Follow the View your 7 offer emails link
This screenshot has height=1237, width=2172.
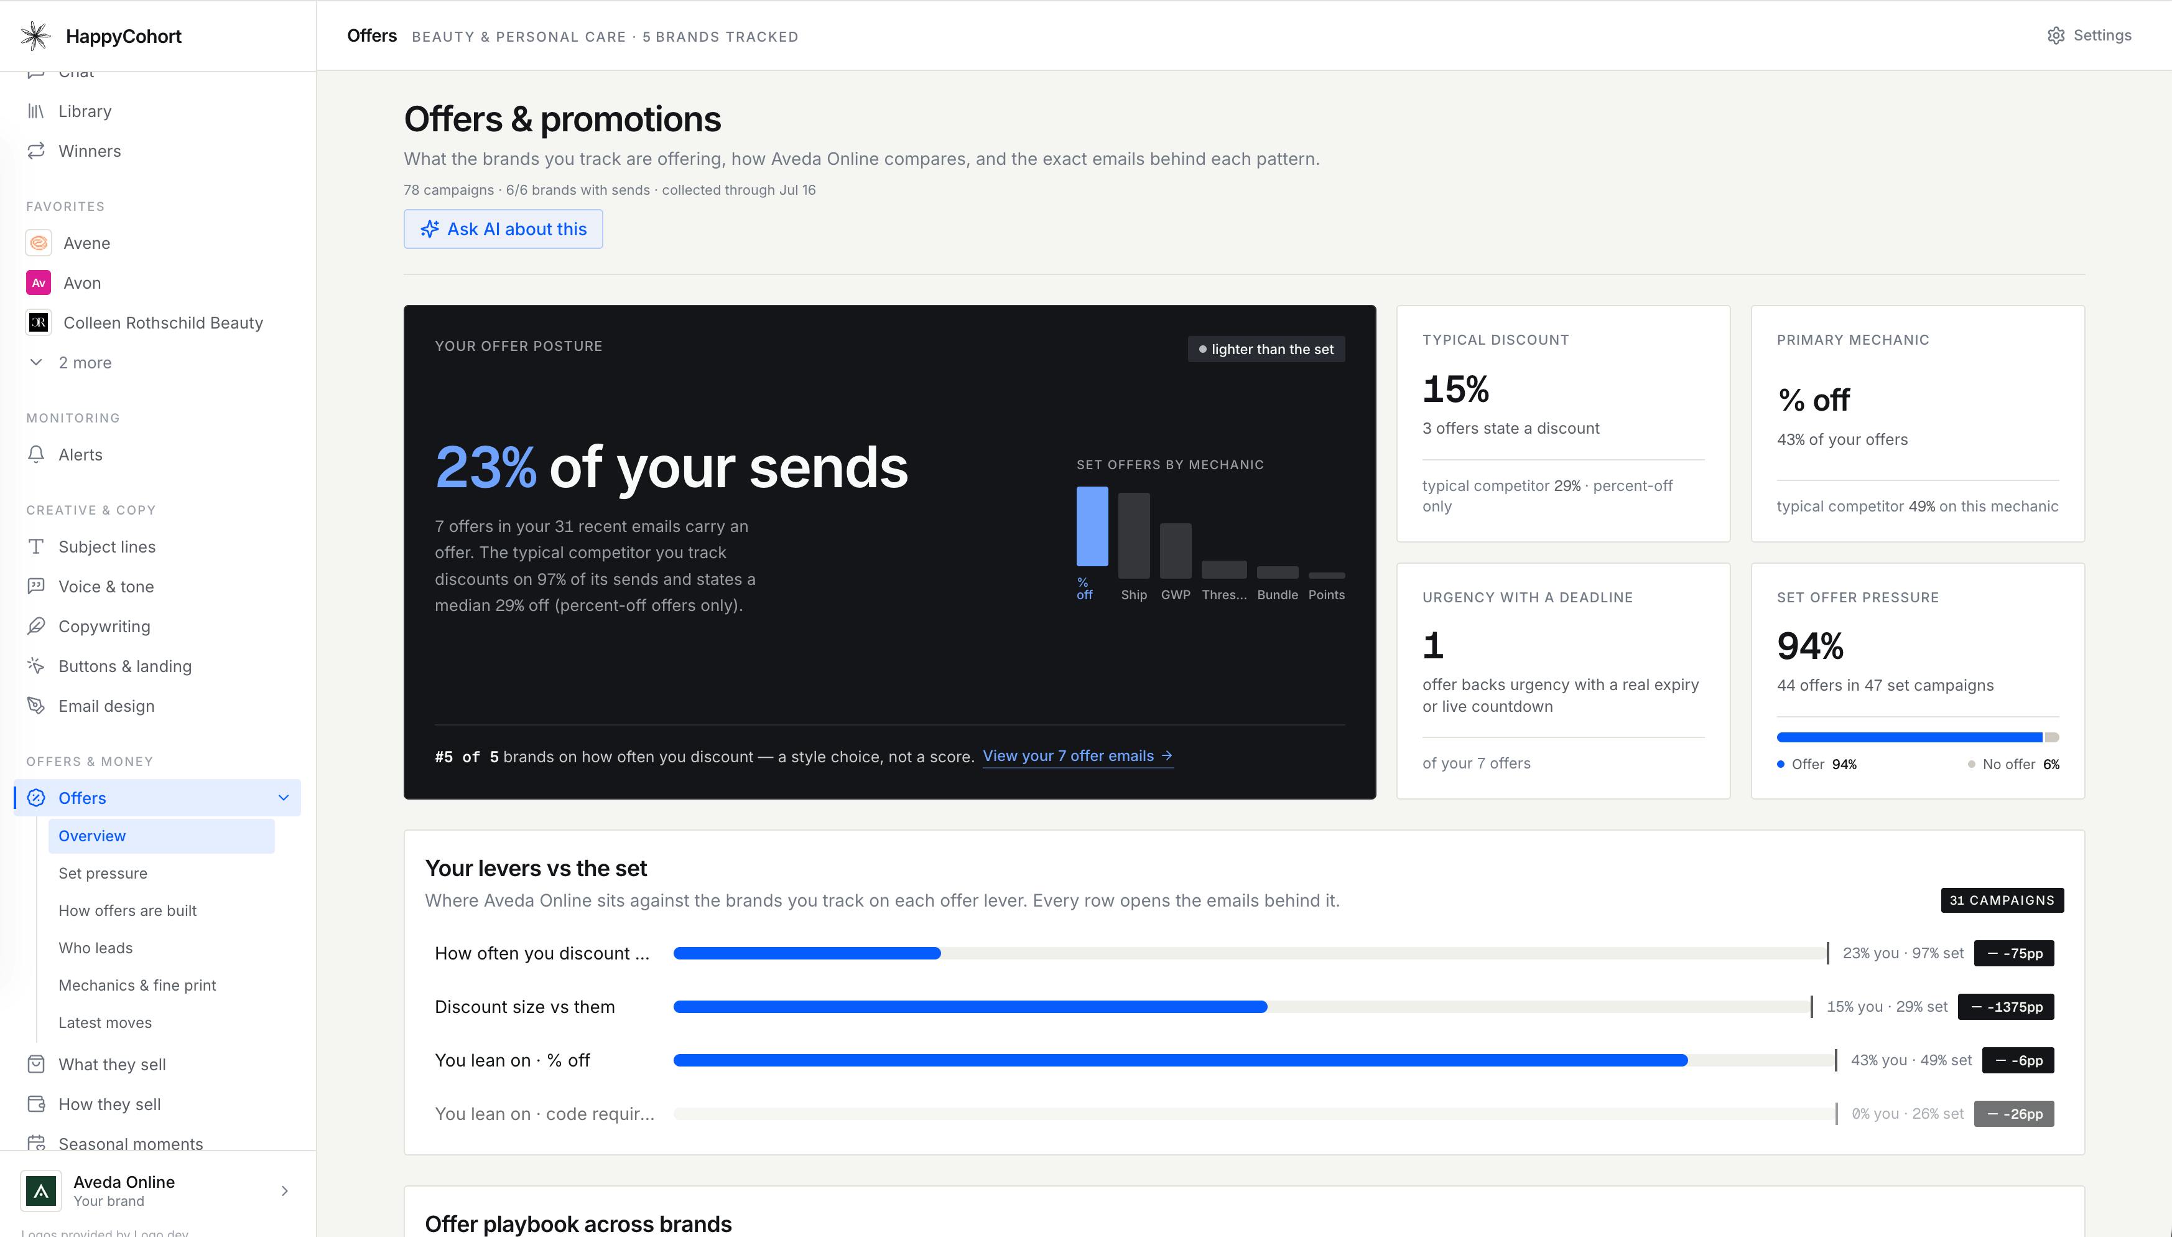coord(1077,756)
